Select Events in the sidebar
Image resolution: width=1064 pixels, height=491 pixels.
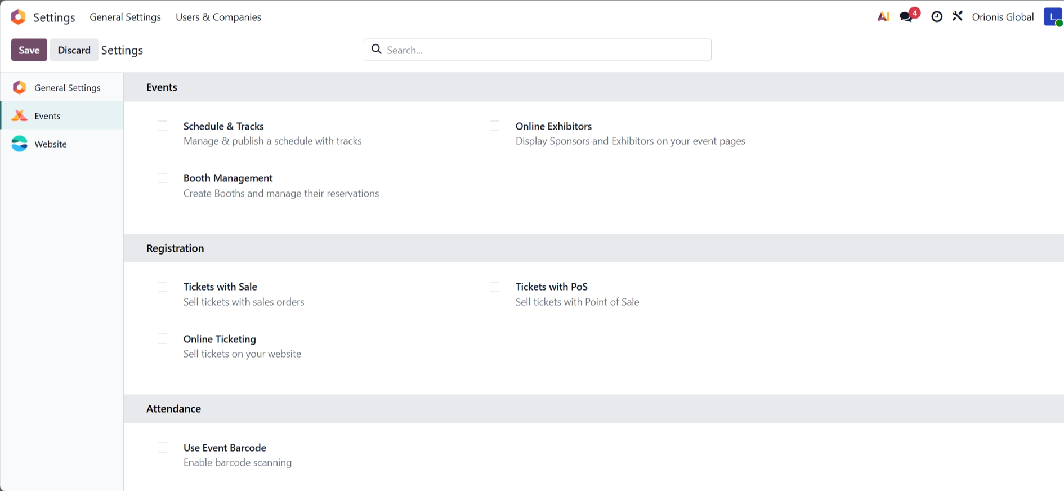(x=62, y=115)
